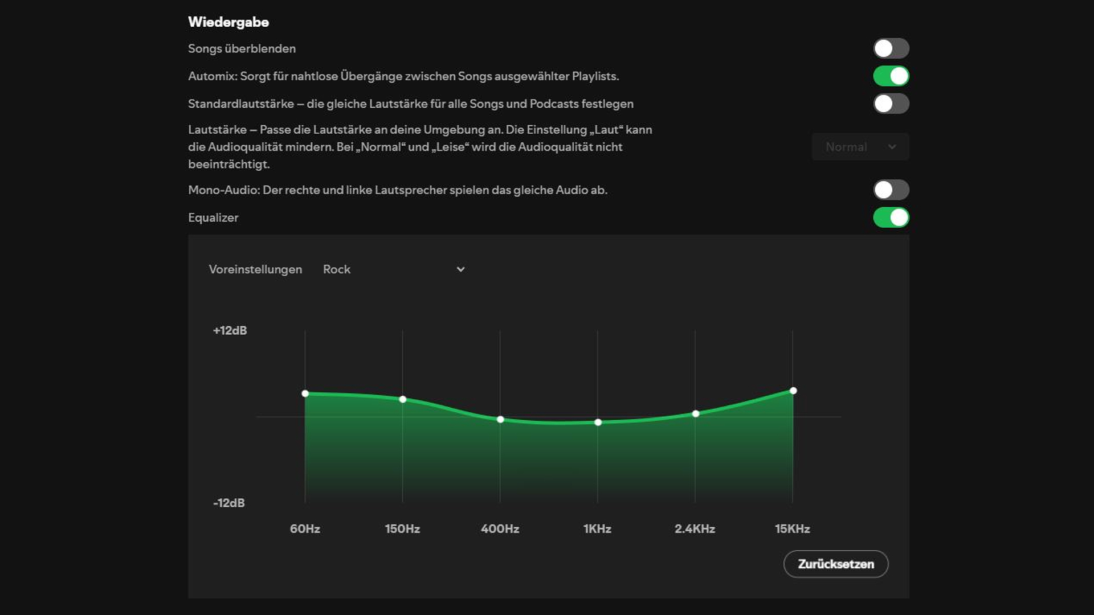Click the 15KHz equalizer band handle
The height and width of the screenshot is (615, 1094).
tap(793, 391)
